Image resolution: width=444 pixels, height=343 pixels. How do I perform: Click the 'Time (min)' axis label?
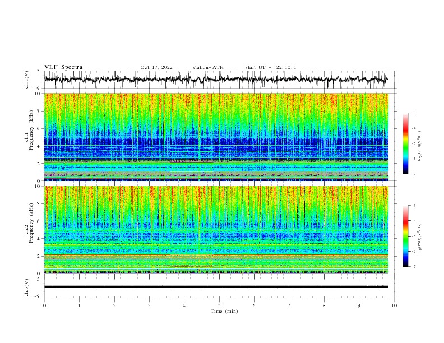224,311
